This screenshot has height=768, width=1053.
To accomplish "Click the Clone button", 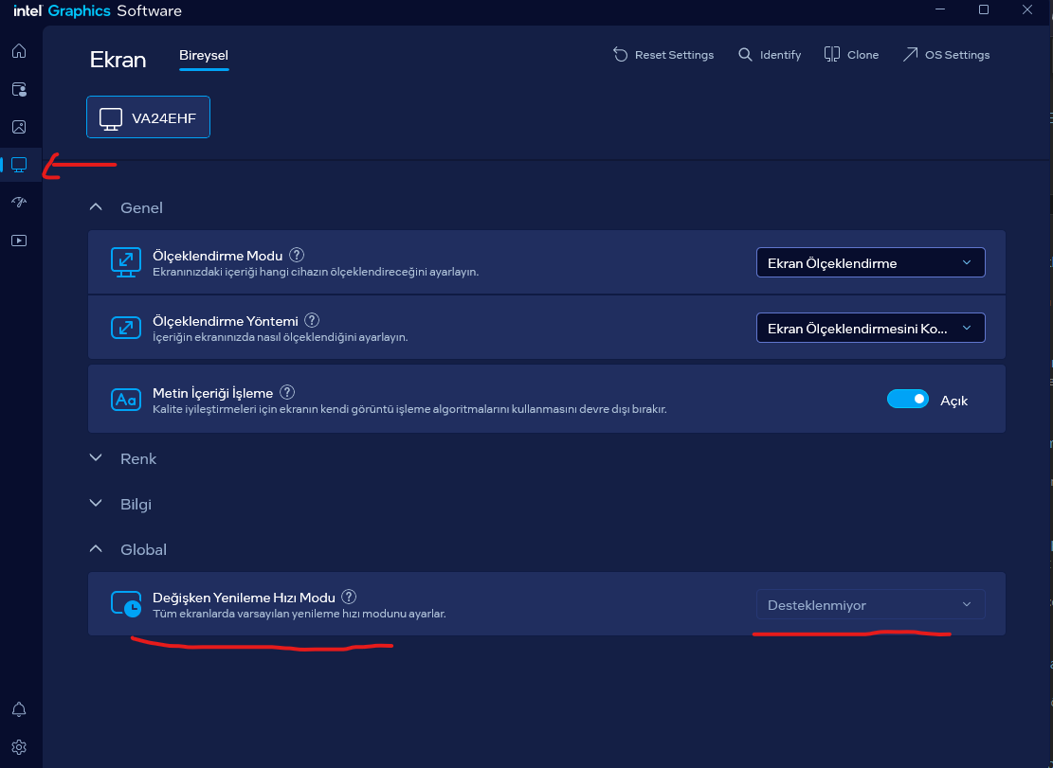I will click(x=851, y=55).
